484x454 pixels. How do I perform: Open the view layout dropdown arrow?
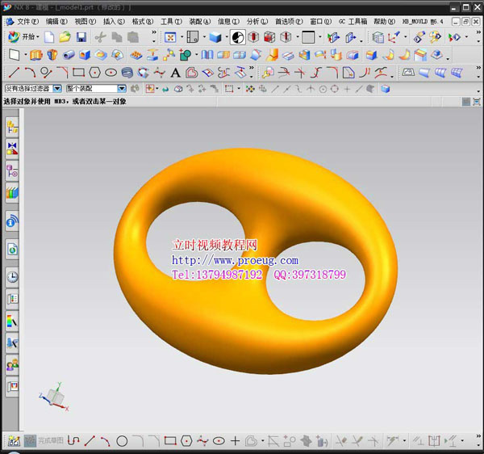pyautogui.click(x=204, y=37)
